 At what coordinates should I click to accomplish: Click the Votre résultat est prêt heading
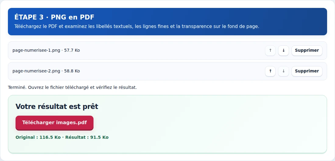[57, 107]
